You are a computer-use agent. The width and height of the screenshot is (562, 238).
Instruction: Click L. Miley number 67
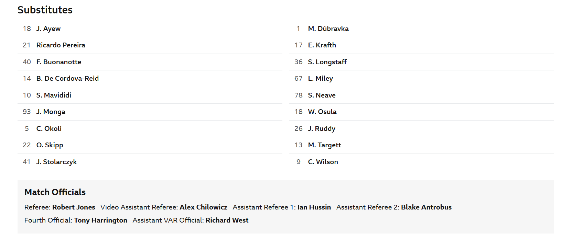pyautogui.click(x=299, y=78)
